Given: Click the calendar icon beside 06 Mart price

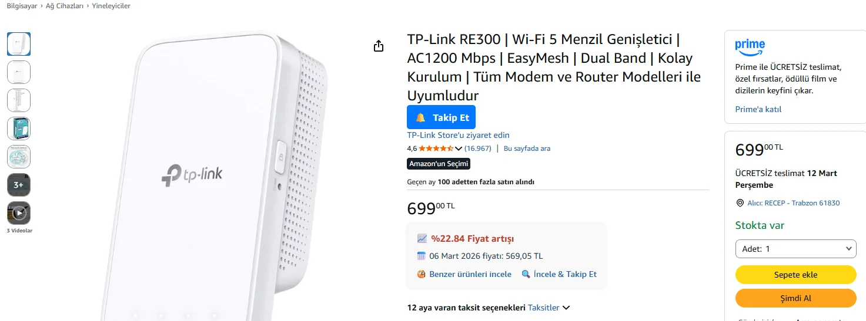Looking at the screenshot, I should [x=421, y=256].
